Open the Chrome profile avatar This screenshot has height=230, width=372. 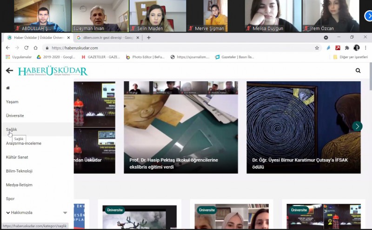pos(357,48)
